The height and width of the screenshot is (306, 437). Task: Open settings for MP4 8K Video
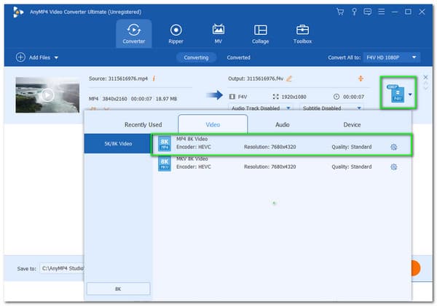click(x=393, y=147)
